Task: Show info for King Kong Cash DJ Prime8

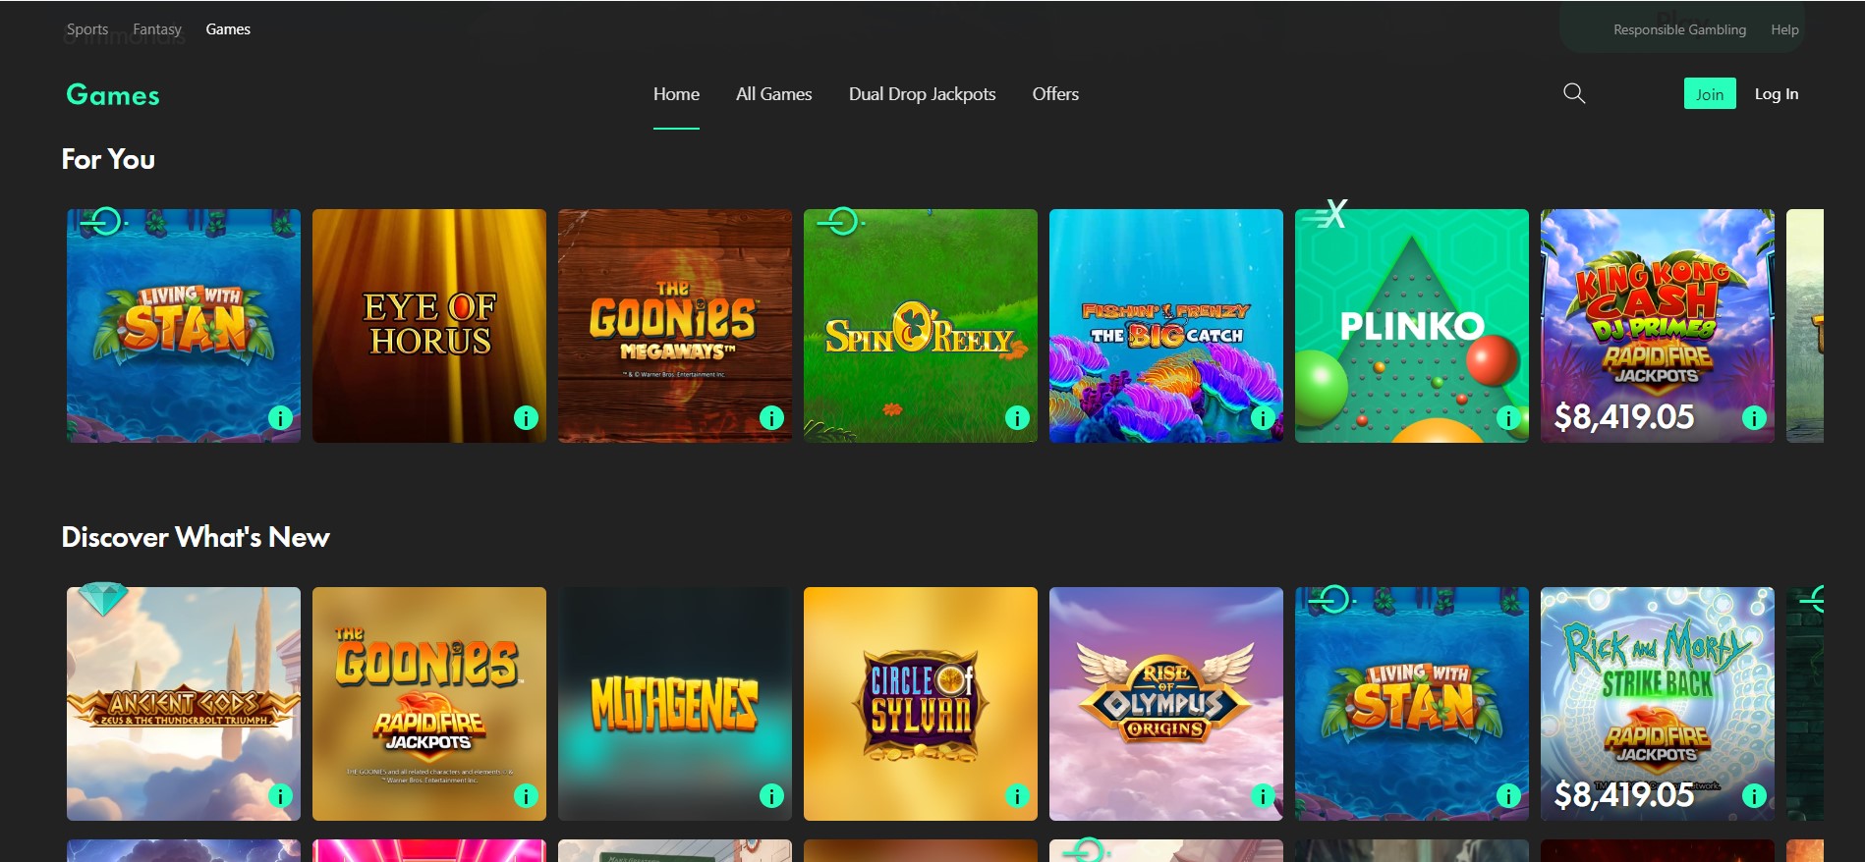Action: (1754, 418)
